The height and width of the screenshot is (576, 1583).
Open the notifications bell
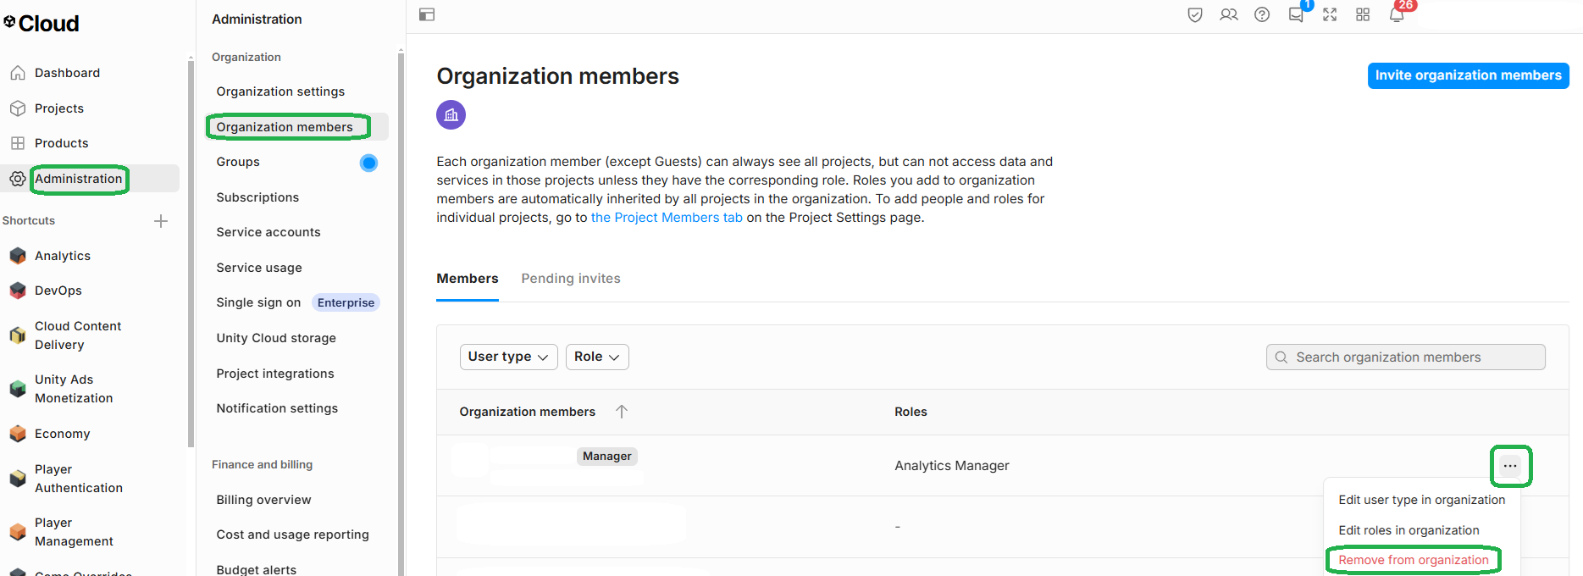pos(1397,14)
